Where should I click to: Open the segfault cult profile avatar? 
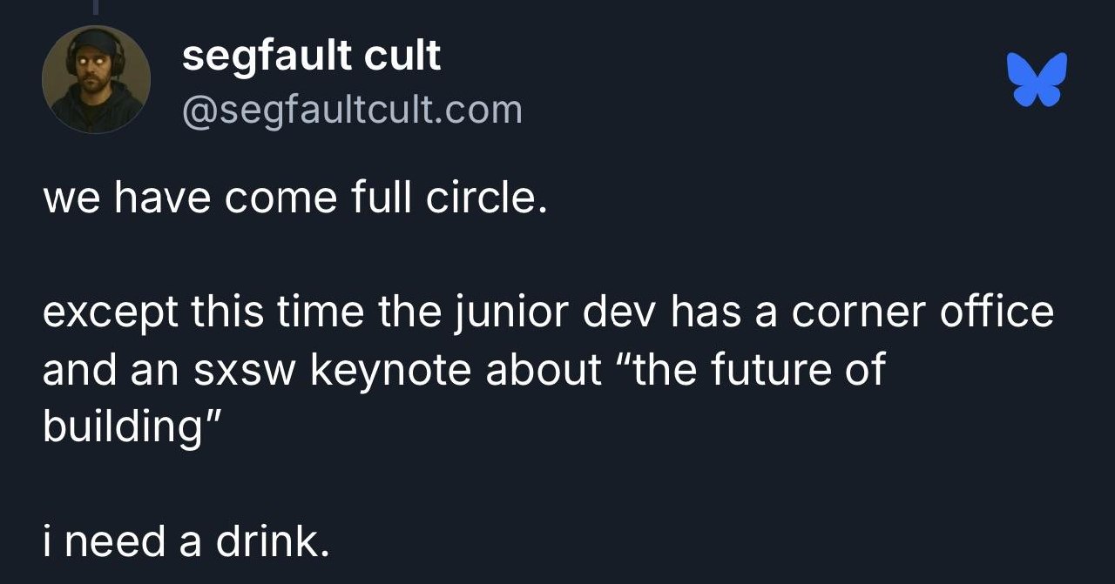click(x=96, y=79)
